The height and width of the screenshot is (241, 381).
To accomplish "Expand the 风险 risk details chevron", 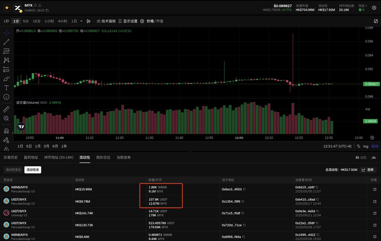I will click(x=366, y=6).
